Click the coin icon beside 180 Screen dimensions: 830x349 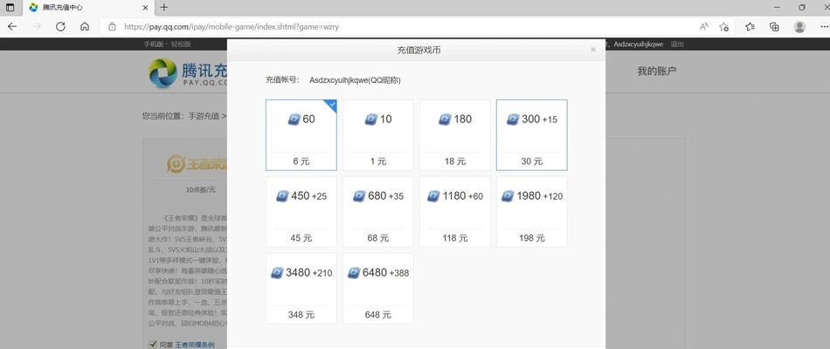[x=445, y=120]
